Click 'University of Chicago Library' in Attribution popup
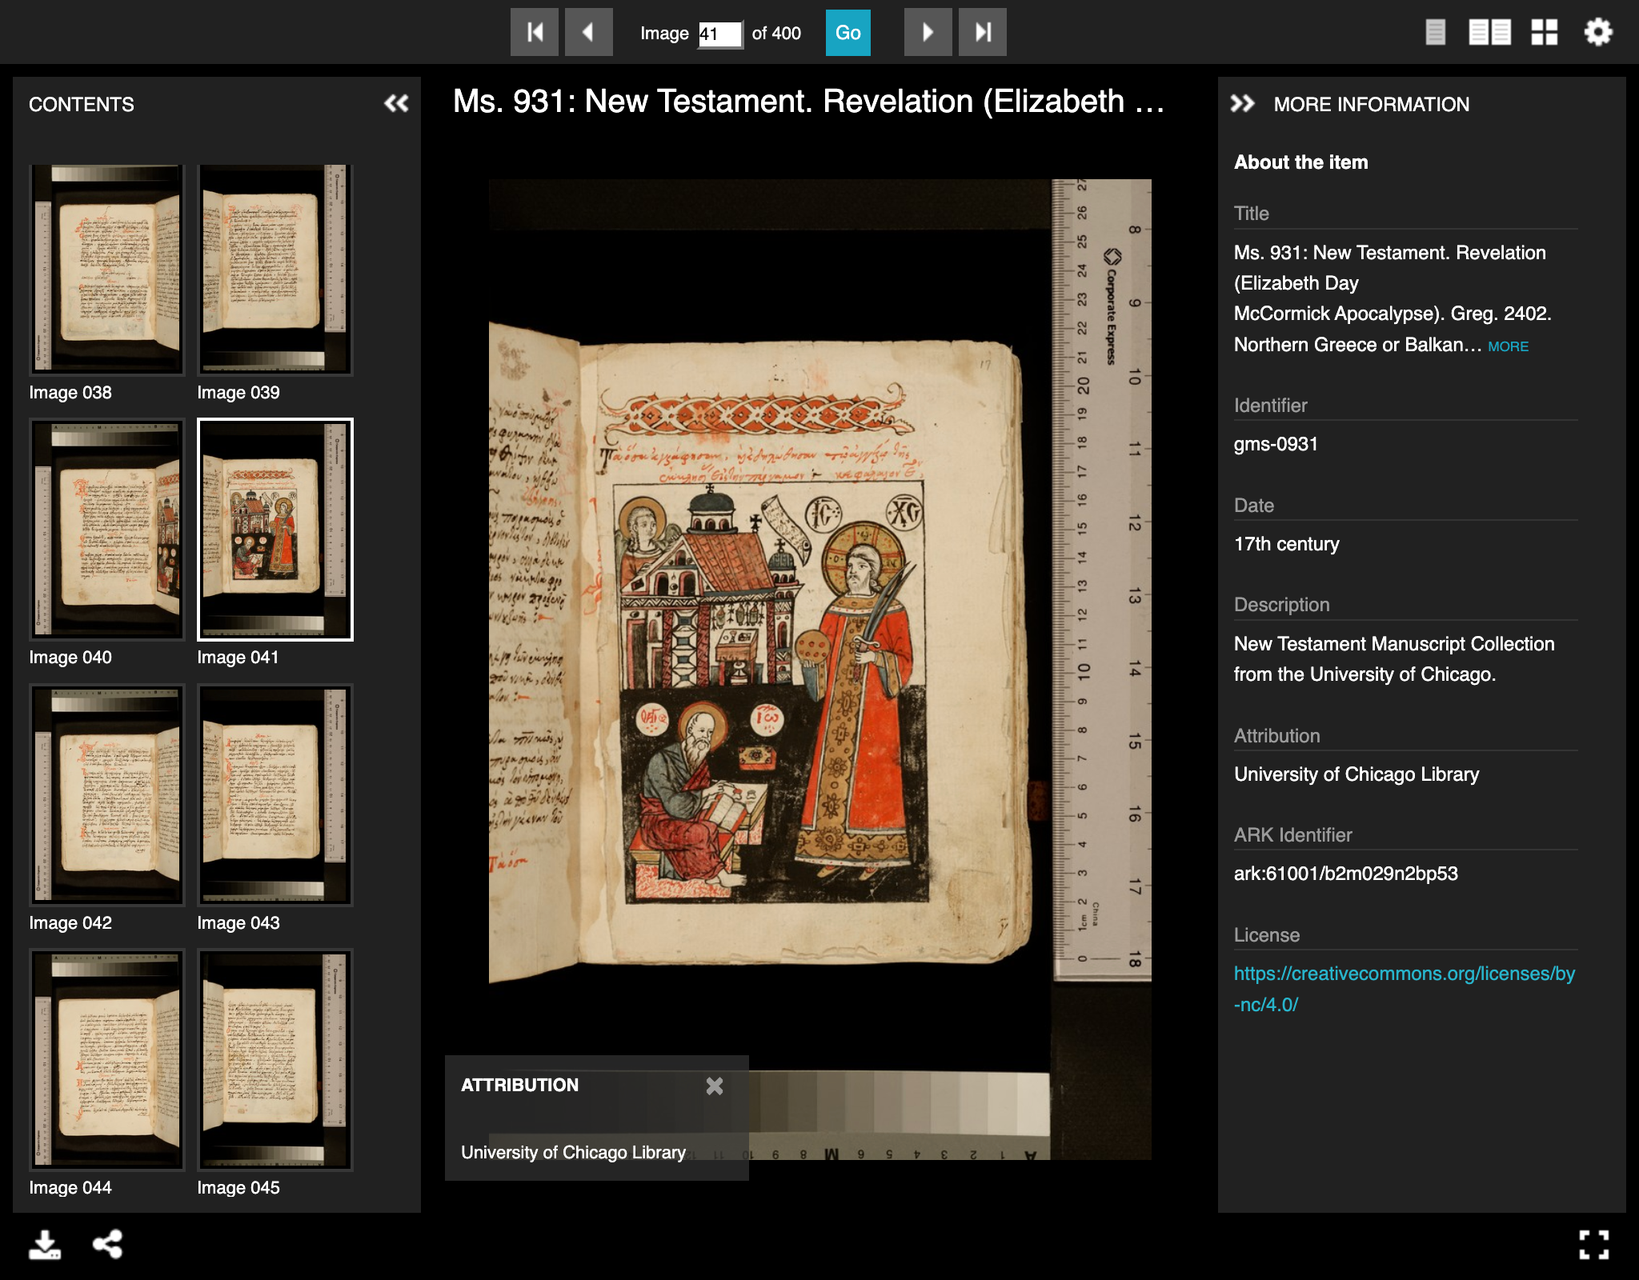 point(573,1153)
